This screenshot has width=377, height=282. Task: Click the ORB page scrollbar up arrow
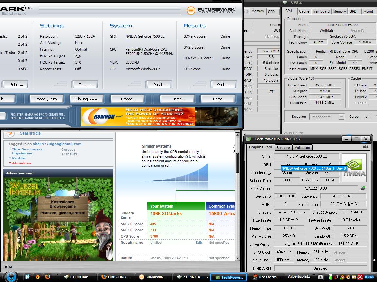click(237, 135)
